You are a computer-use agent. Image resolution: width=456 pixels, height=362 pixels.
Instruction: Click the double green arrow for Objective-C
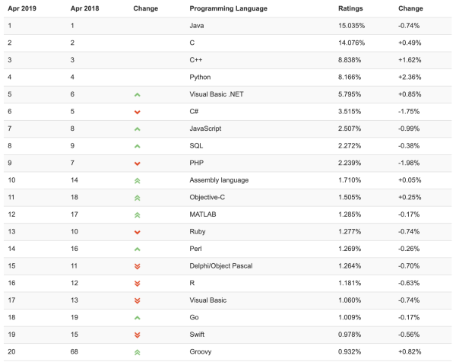(x=138, y=198)
